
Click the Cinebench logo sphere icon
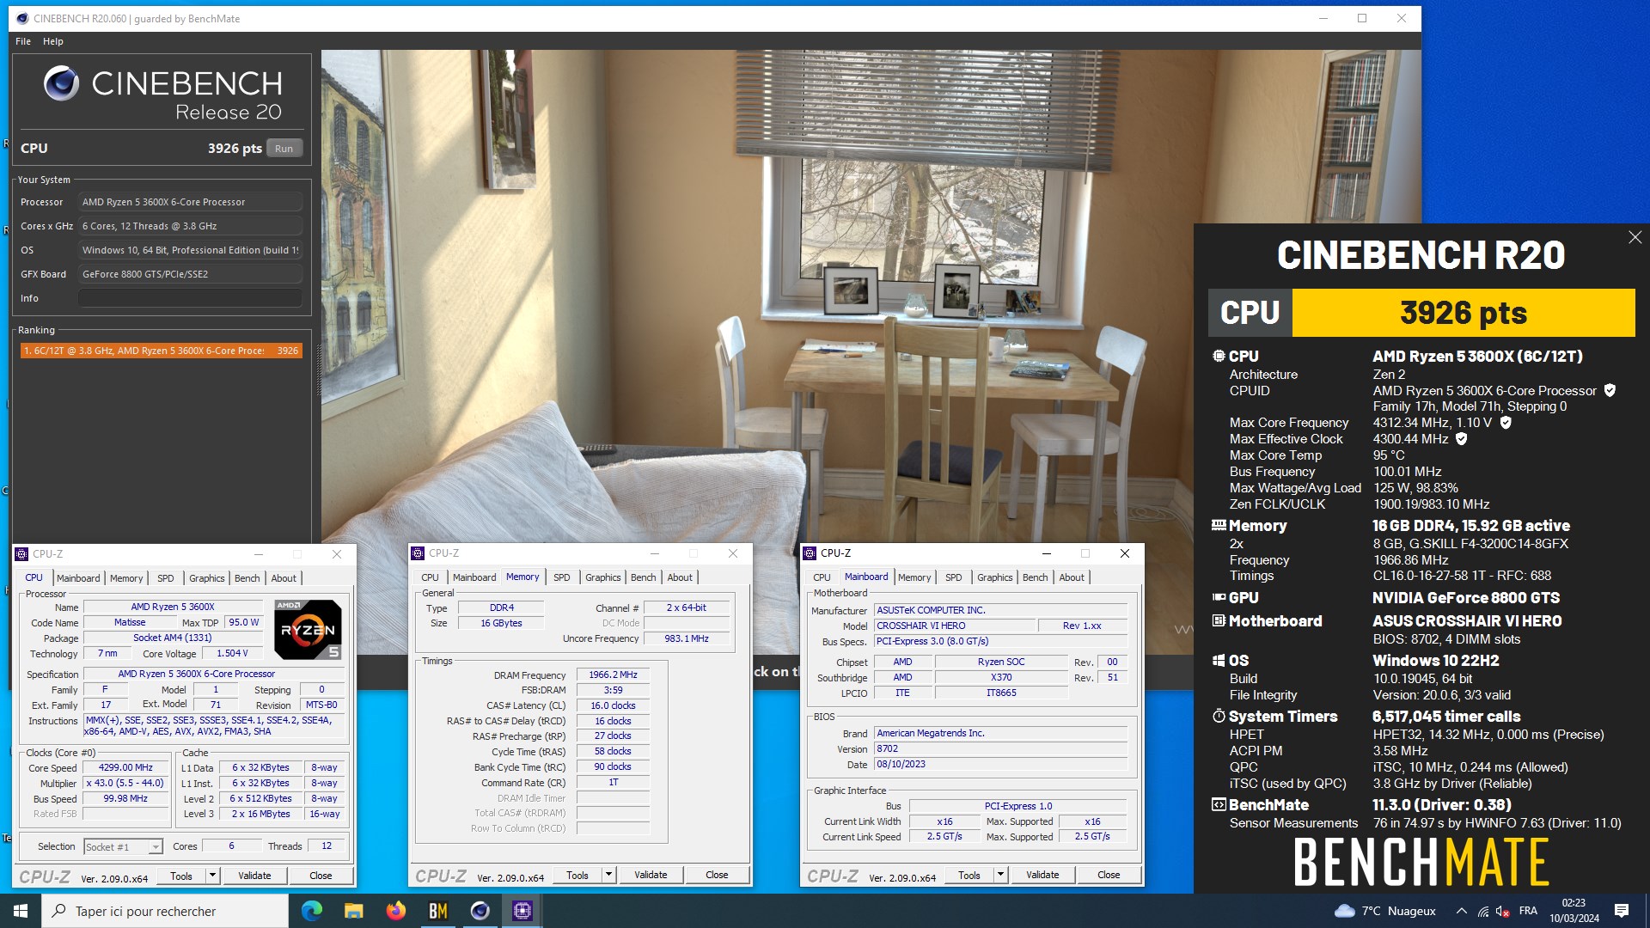[62, 83]
